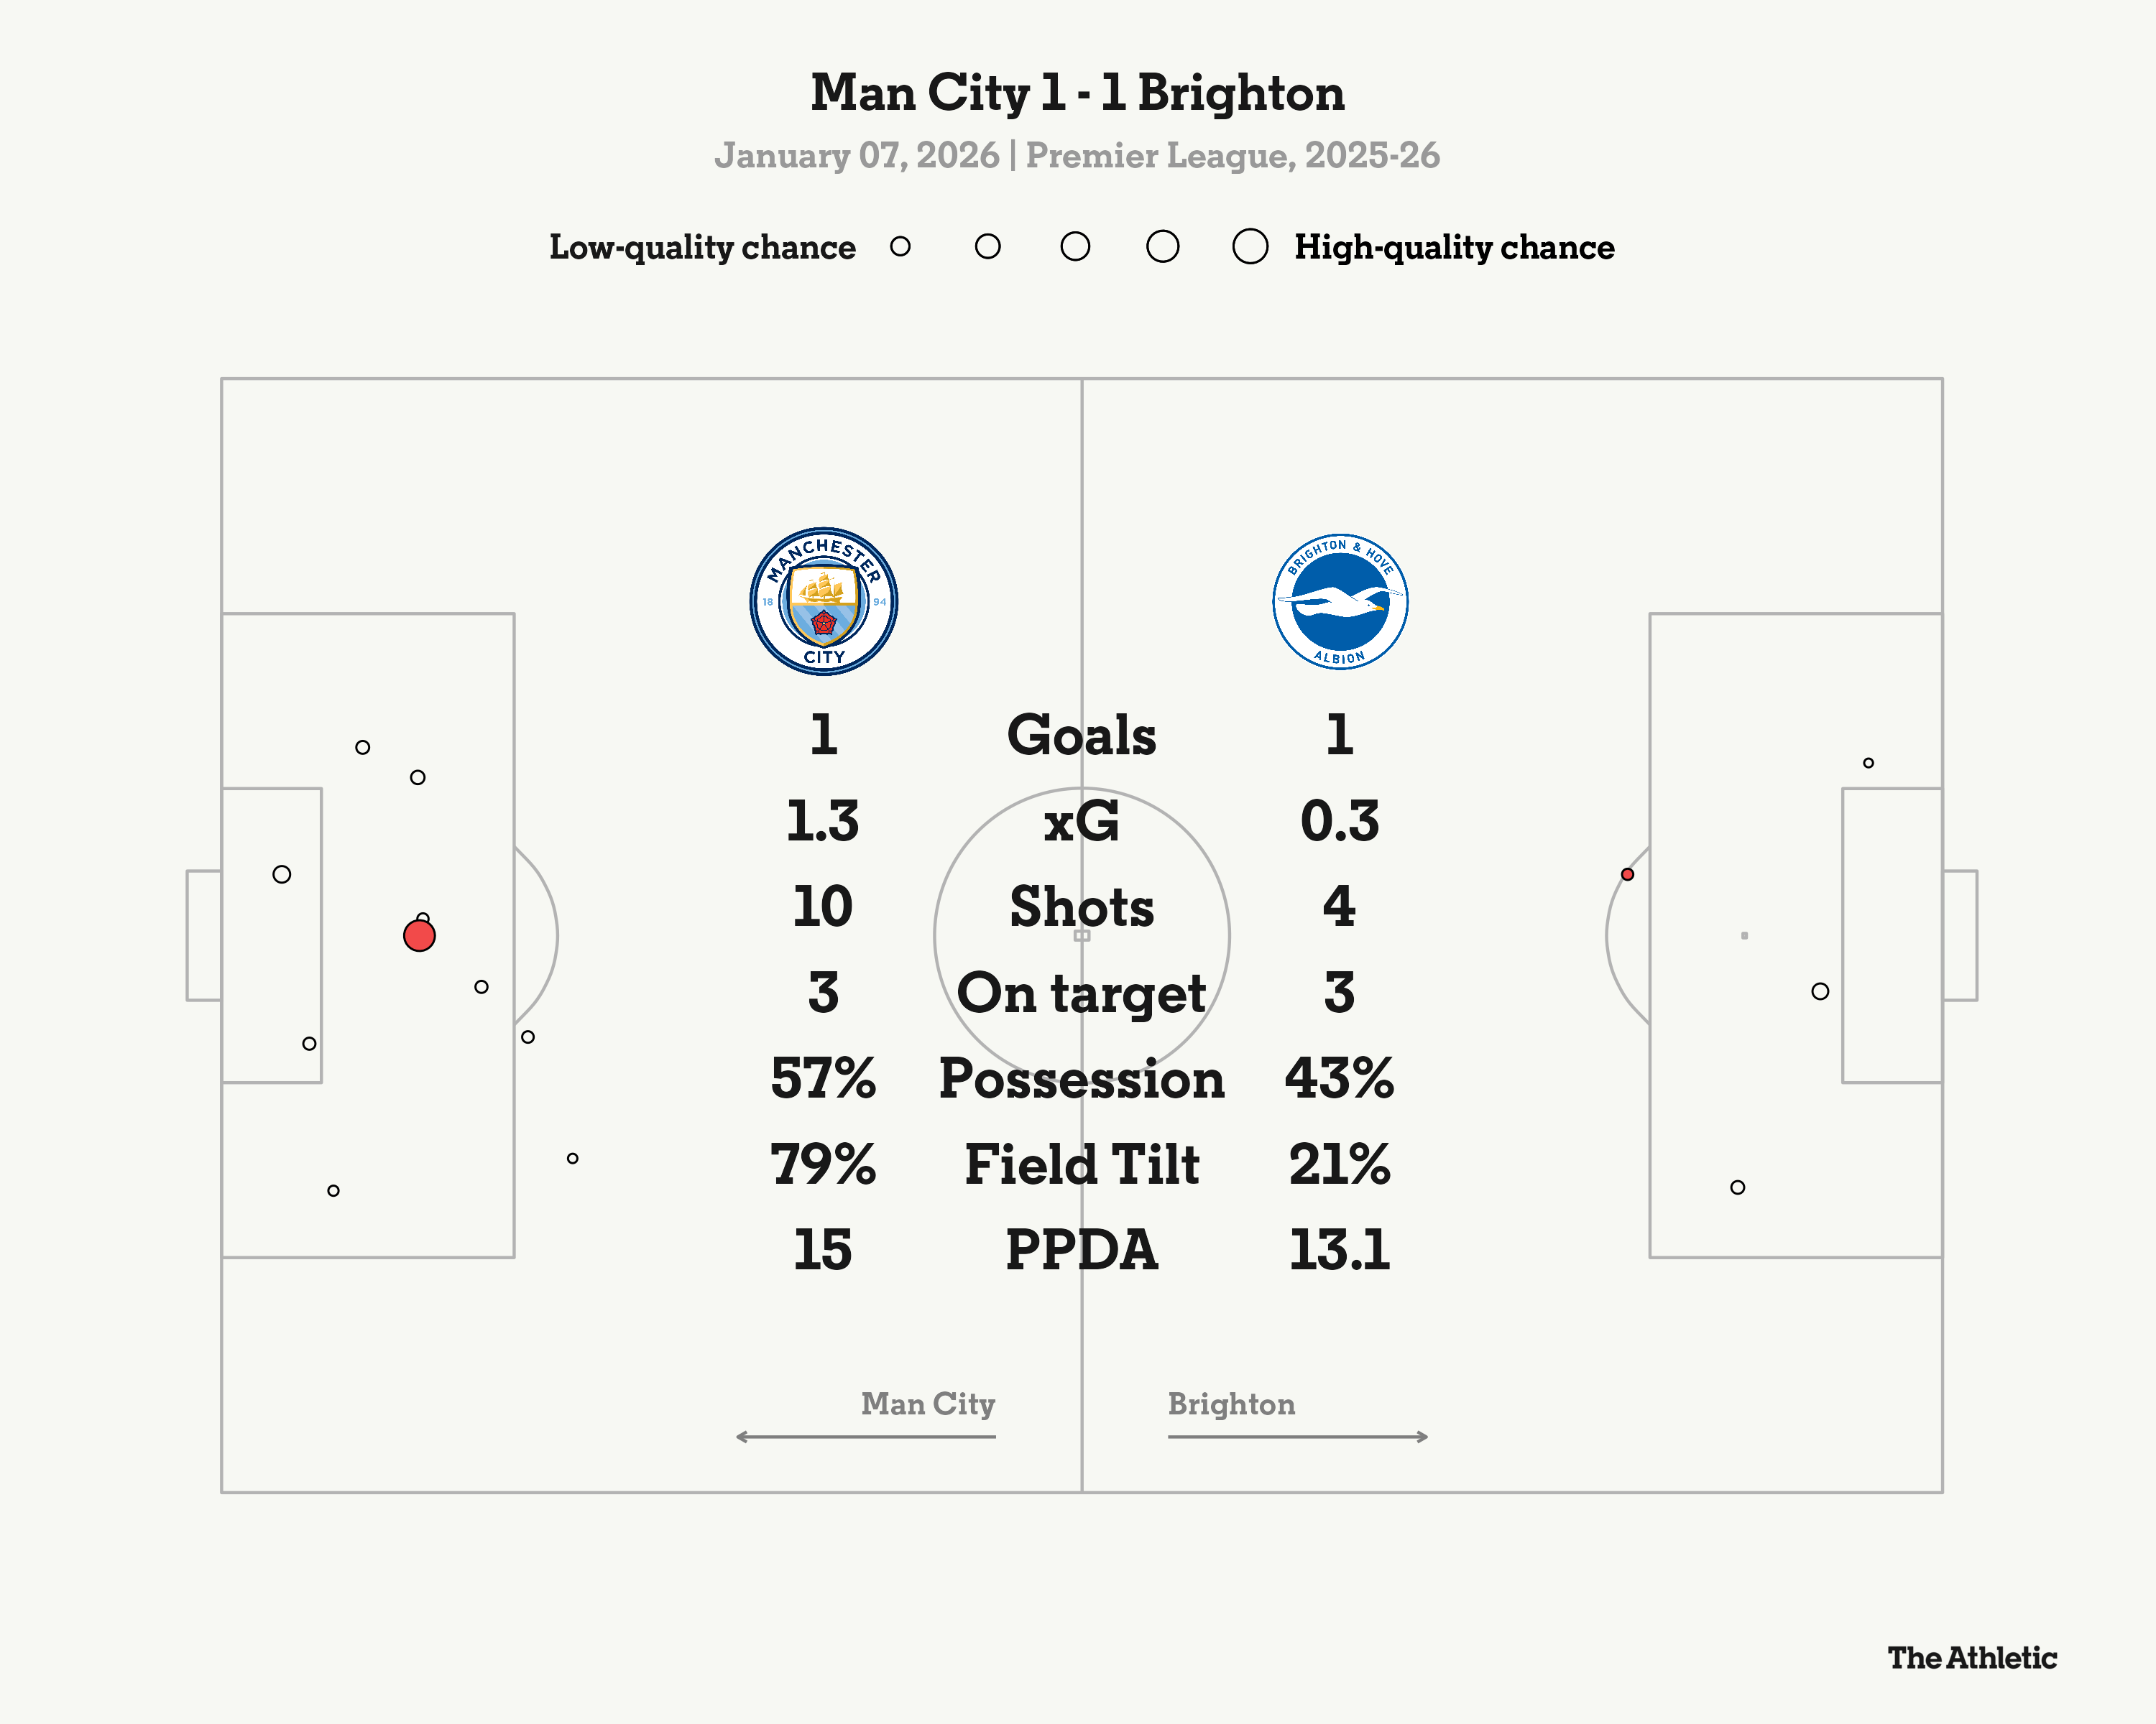Click the title "Man City 1 - 1 Brighton"

point(1077,93)
